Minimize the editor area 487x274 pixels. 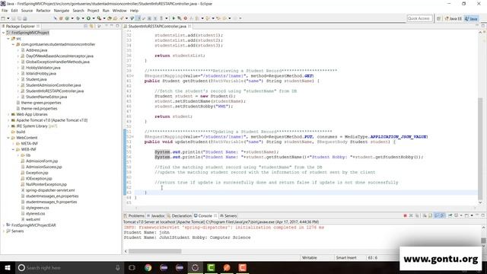tap(477, 26)
